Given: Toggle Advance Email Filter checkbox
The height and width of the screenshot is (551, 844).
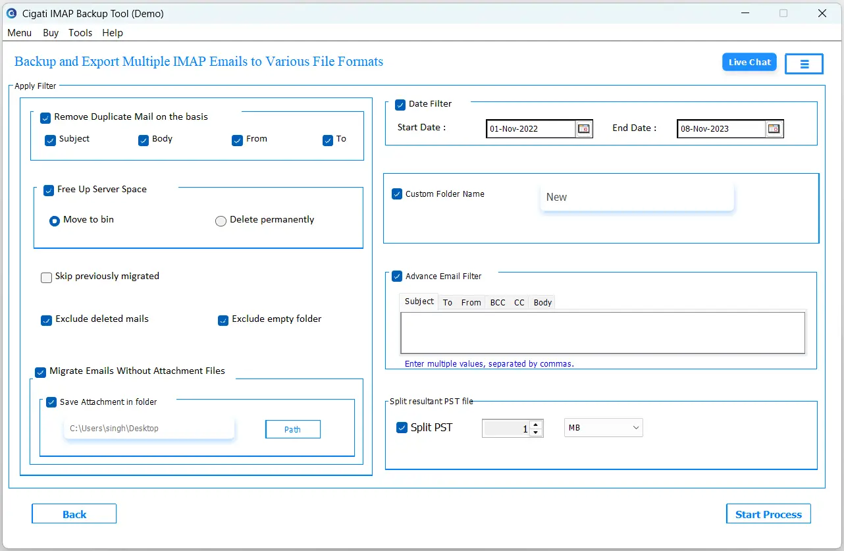Looking at the screenshot, I should click(397, 276).
